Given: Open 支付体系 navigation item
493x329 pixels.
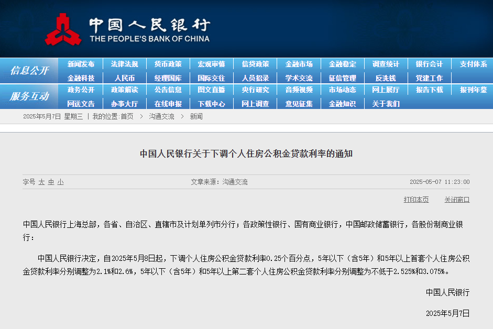Looking at the screenshot, I should 473,64.
